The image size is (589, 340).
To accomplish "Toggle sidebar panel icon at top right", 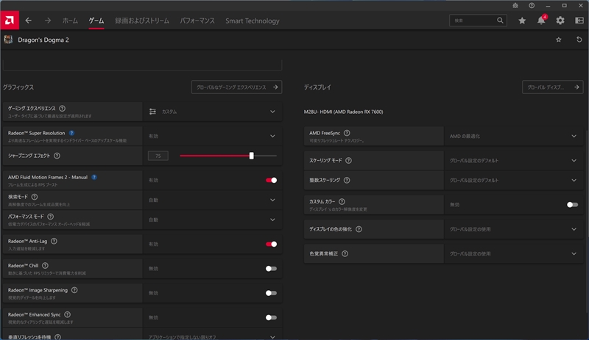I will click(x=579, y=21).
